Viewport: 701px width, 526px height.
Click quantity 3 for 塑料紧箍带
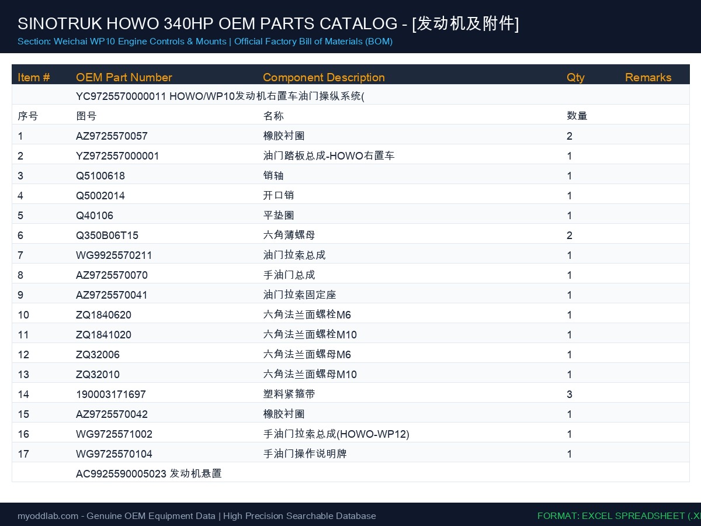[570, 394]
